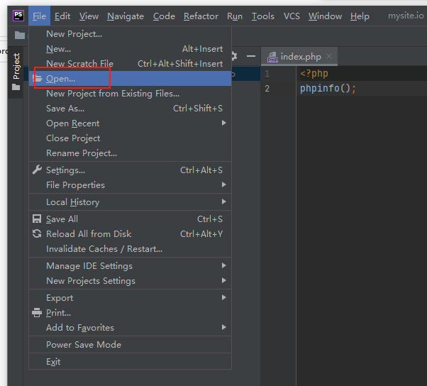Screen dimensions: 427x386
Task: Open Settings... from File menu
Action: [131, 170]
